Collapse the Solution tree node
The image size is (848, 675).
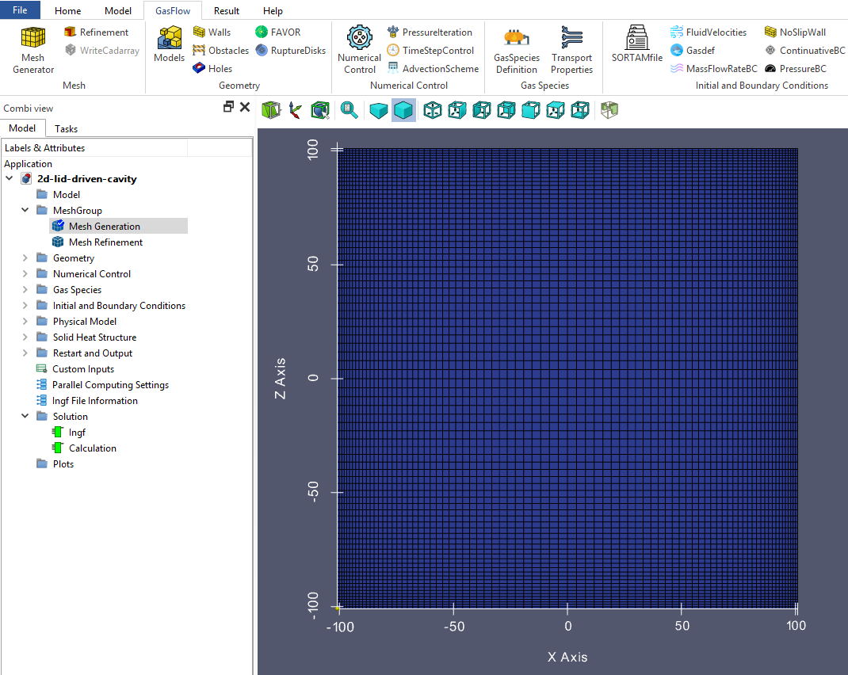click(x=25, y=417)
